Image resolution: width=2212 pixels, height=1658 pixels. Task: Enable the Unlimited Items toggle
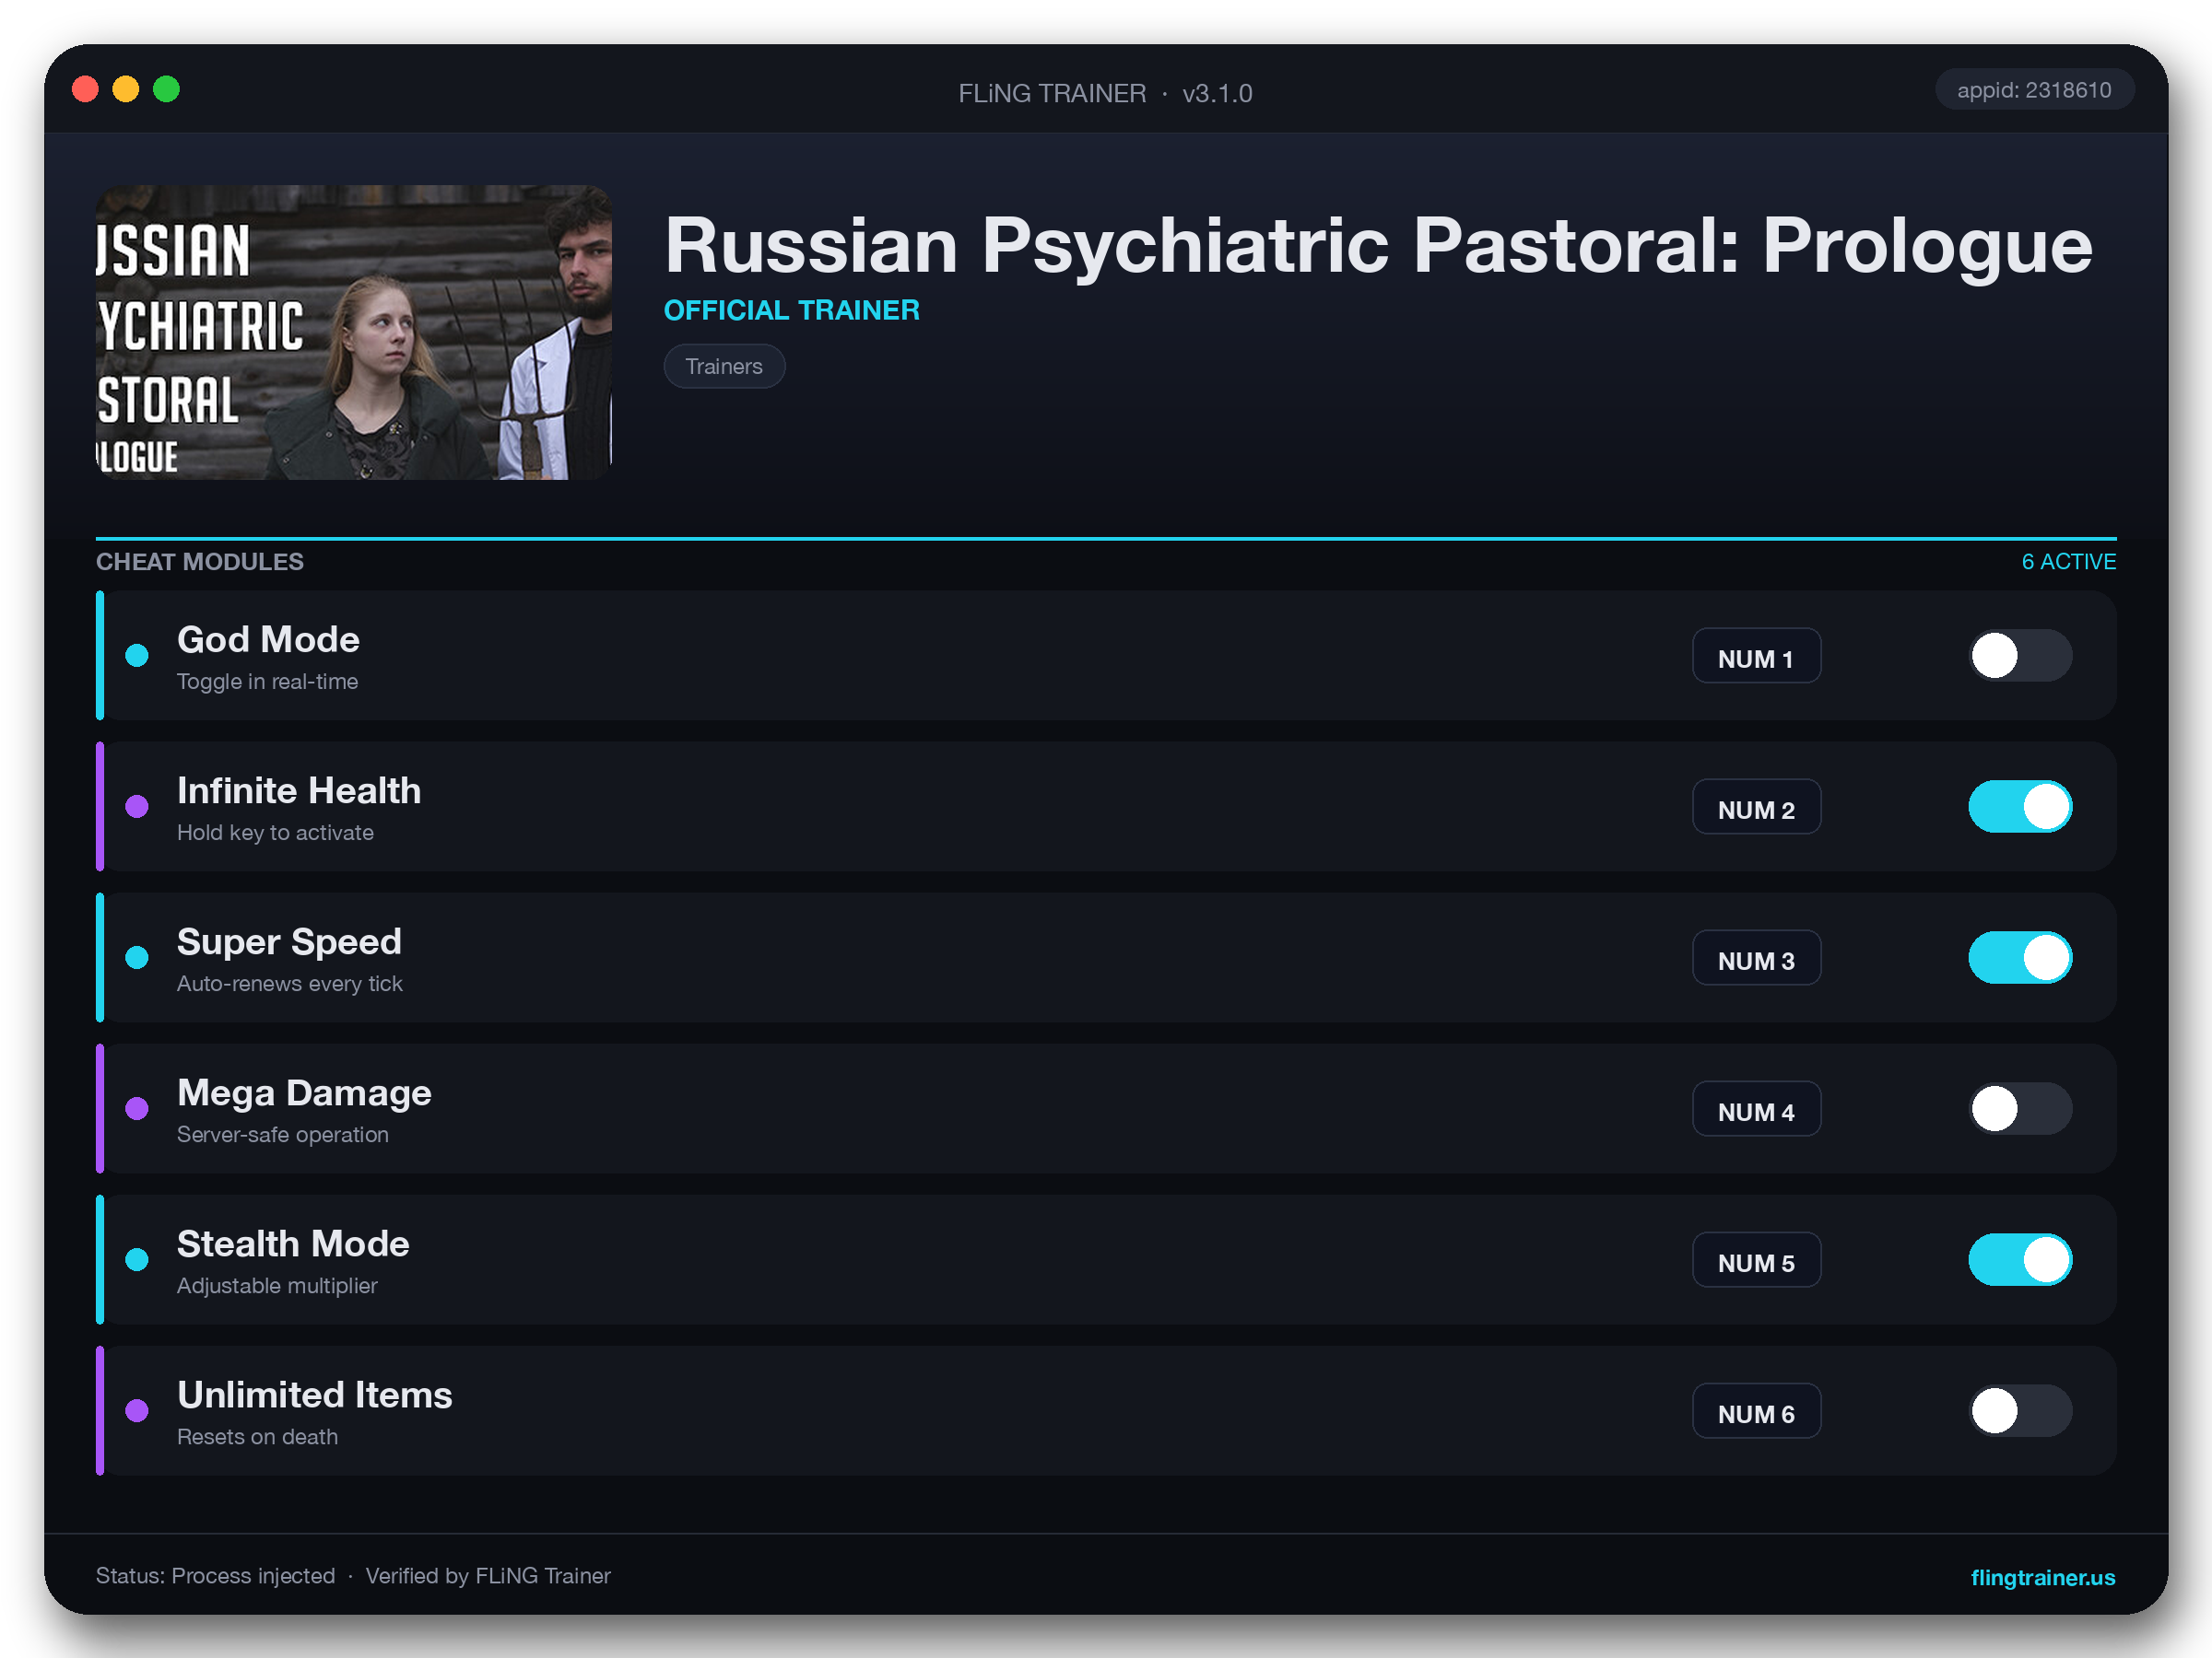click(x=2020, y=1410)
